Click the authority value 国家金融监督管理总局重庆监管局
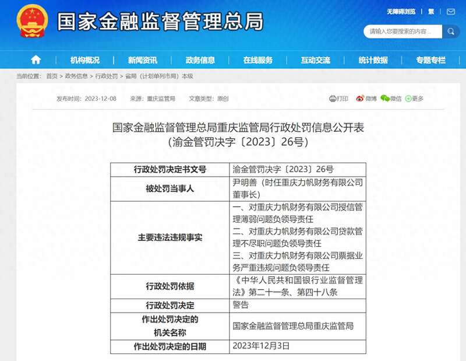 [x=293, y=326]
